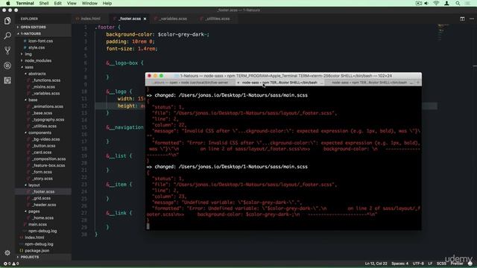Open _typography.scss in explorer
This screenshot has height=268, width=477.
(x=48, y=120)
